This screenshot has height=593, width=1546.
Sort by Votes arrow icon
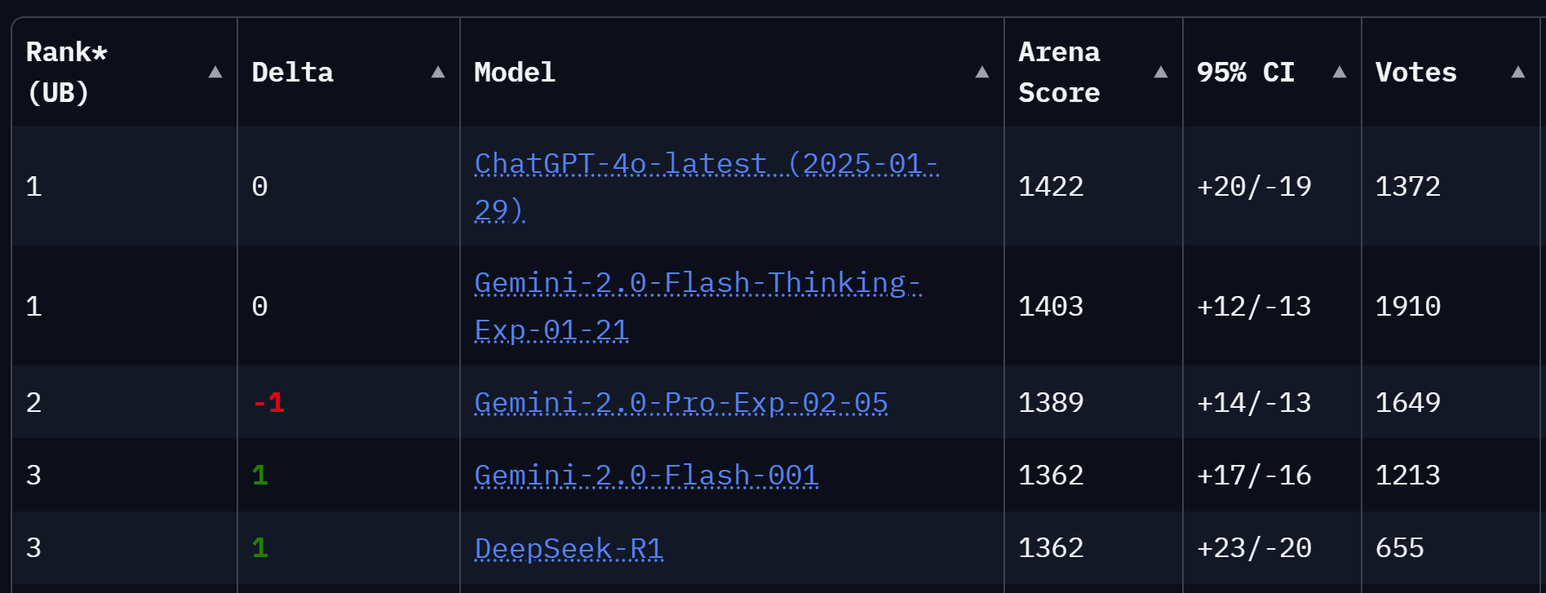pos(1518,72)
